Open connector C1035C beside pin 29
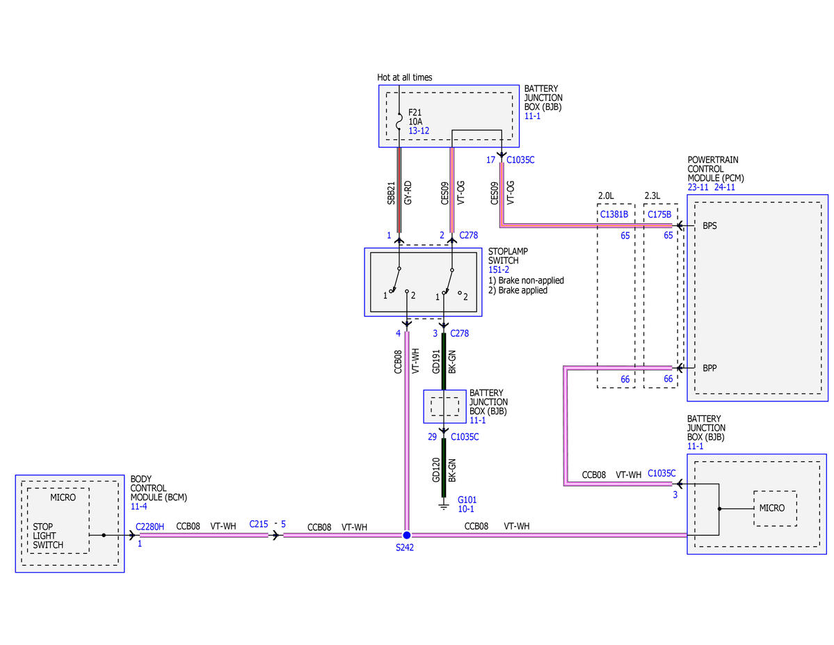This screenshot has width=834, height=645. [465, 437]
